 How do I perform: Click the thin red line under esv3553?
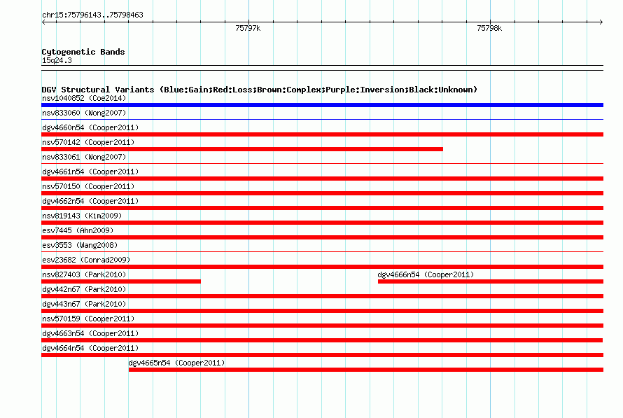point(322,251)
